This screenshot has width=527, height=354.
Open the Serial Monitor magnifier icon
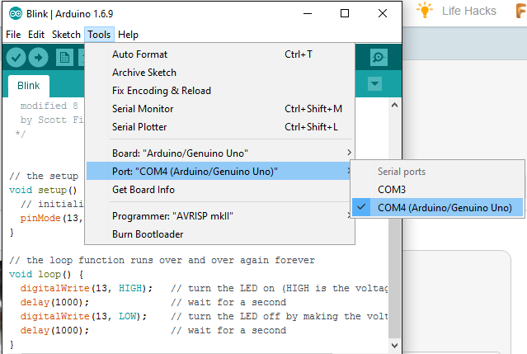coord(379,57)
